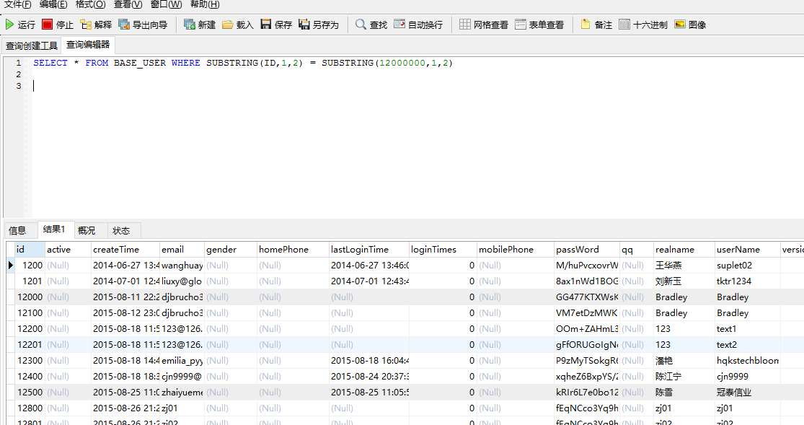
Task: Open 查找 search tool
Action: coord(372,25)
